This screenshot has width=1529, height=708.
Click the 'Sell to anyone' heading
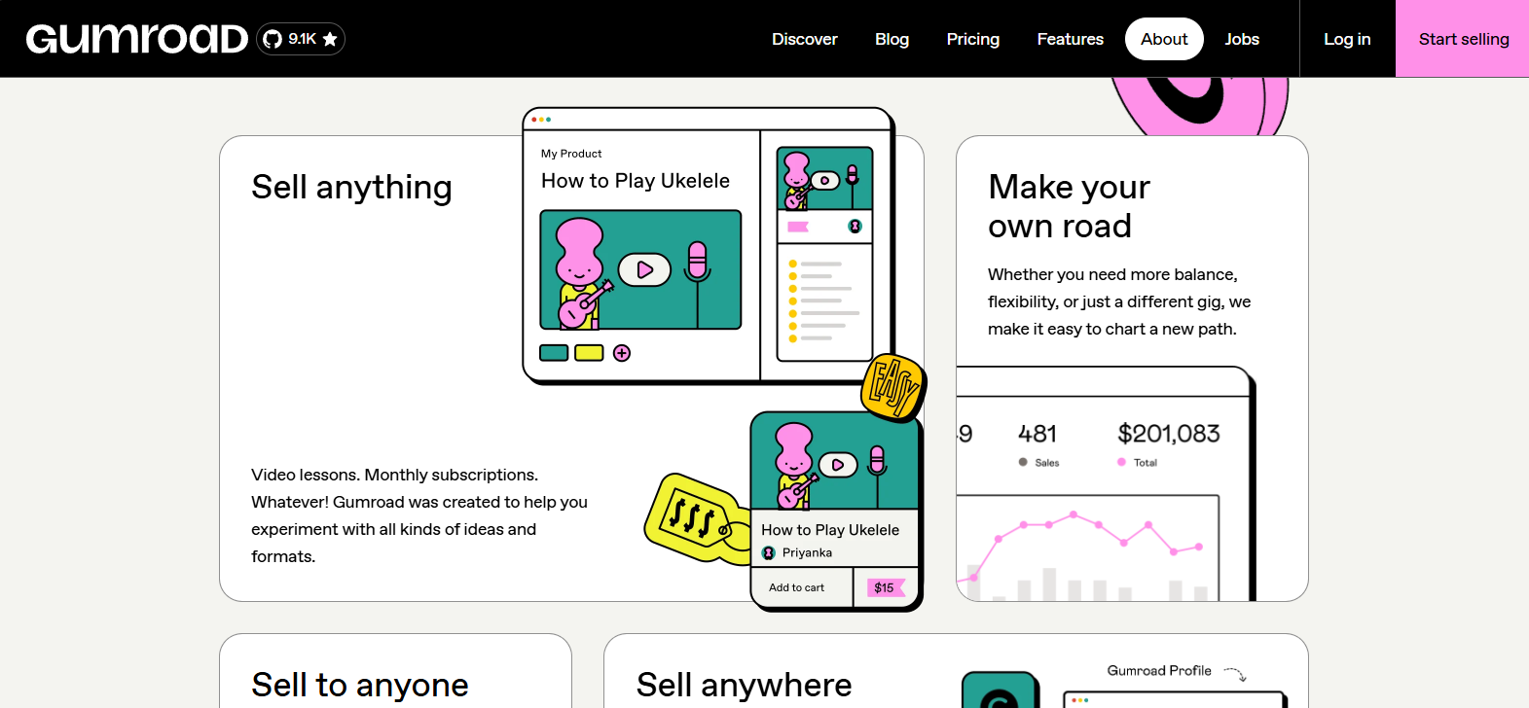coord(359,685)
